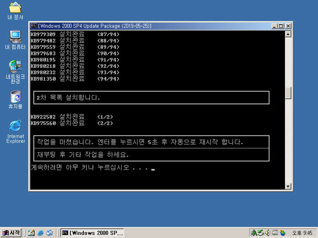The height and width of the screenshot is (238, 318).
Task: Click the Korean IME tray icon
Action: click(254, 233)
